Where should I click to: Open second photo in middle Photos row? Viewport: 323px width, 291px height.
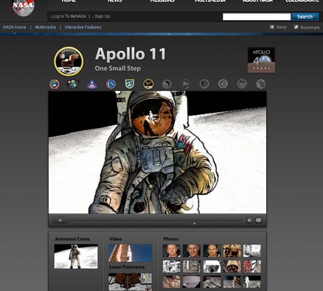(191, 266)
